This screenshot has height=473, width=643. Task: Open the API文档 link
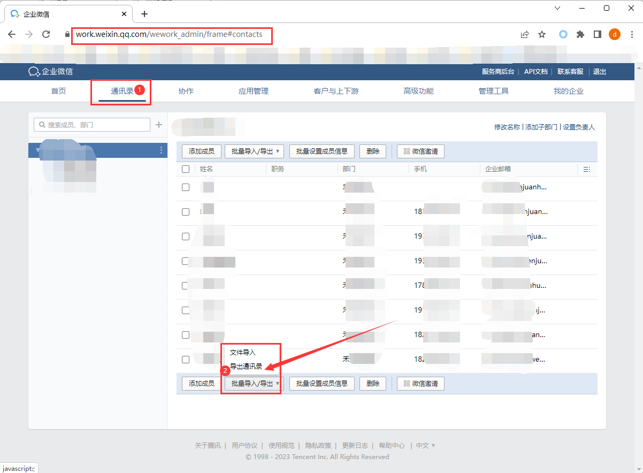point(536,72)
